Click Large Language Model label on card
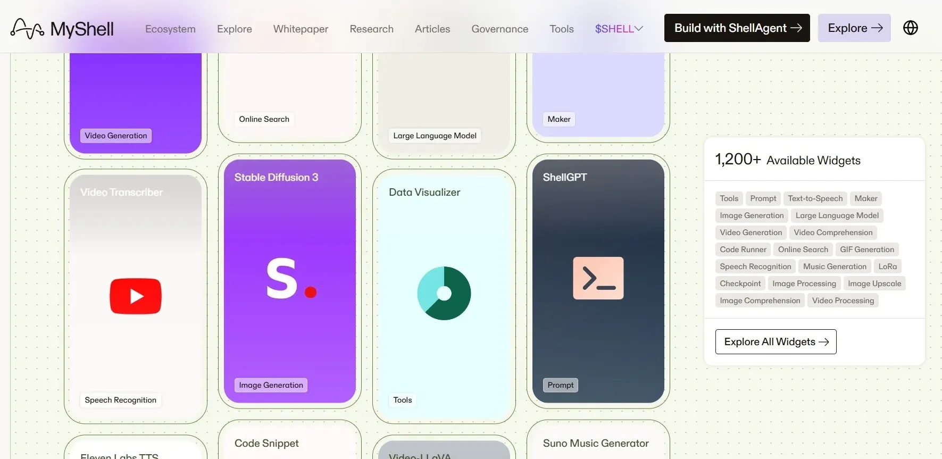Screen dimensions: 942x459 click(435, 136)
